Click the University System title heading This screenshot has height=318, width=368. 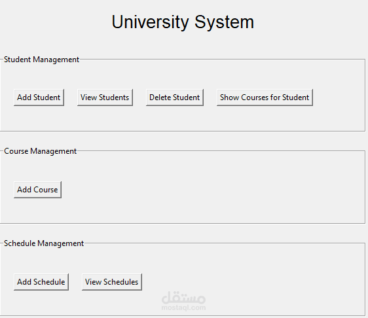point(183,22)
